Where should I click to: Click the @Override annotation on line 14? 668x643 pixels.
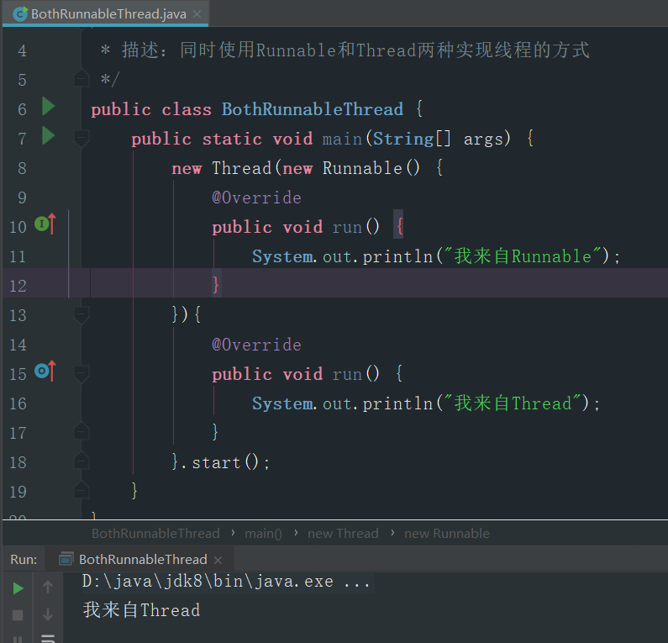pyautogui.click(x=256, y=345)
